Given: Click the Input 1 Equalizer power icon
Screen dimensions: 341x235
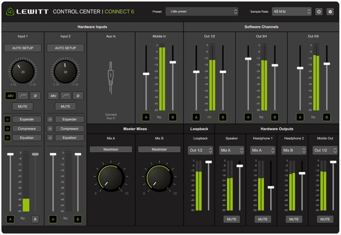Looking at the screenshot, I should 7,138.
